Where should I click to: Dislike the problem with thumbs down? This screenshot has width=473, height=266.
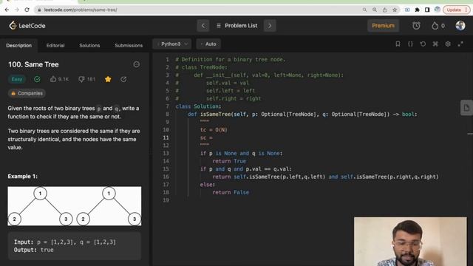(x=87, y=79)
